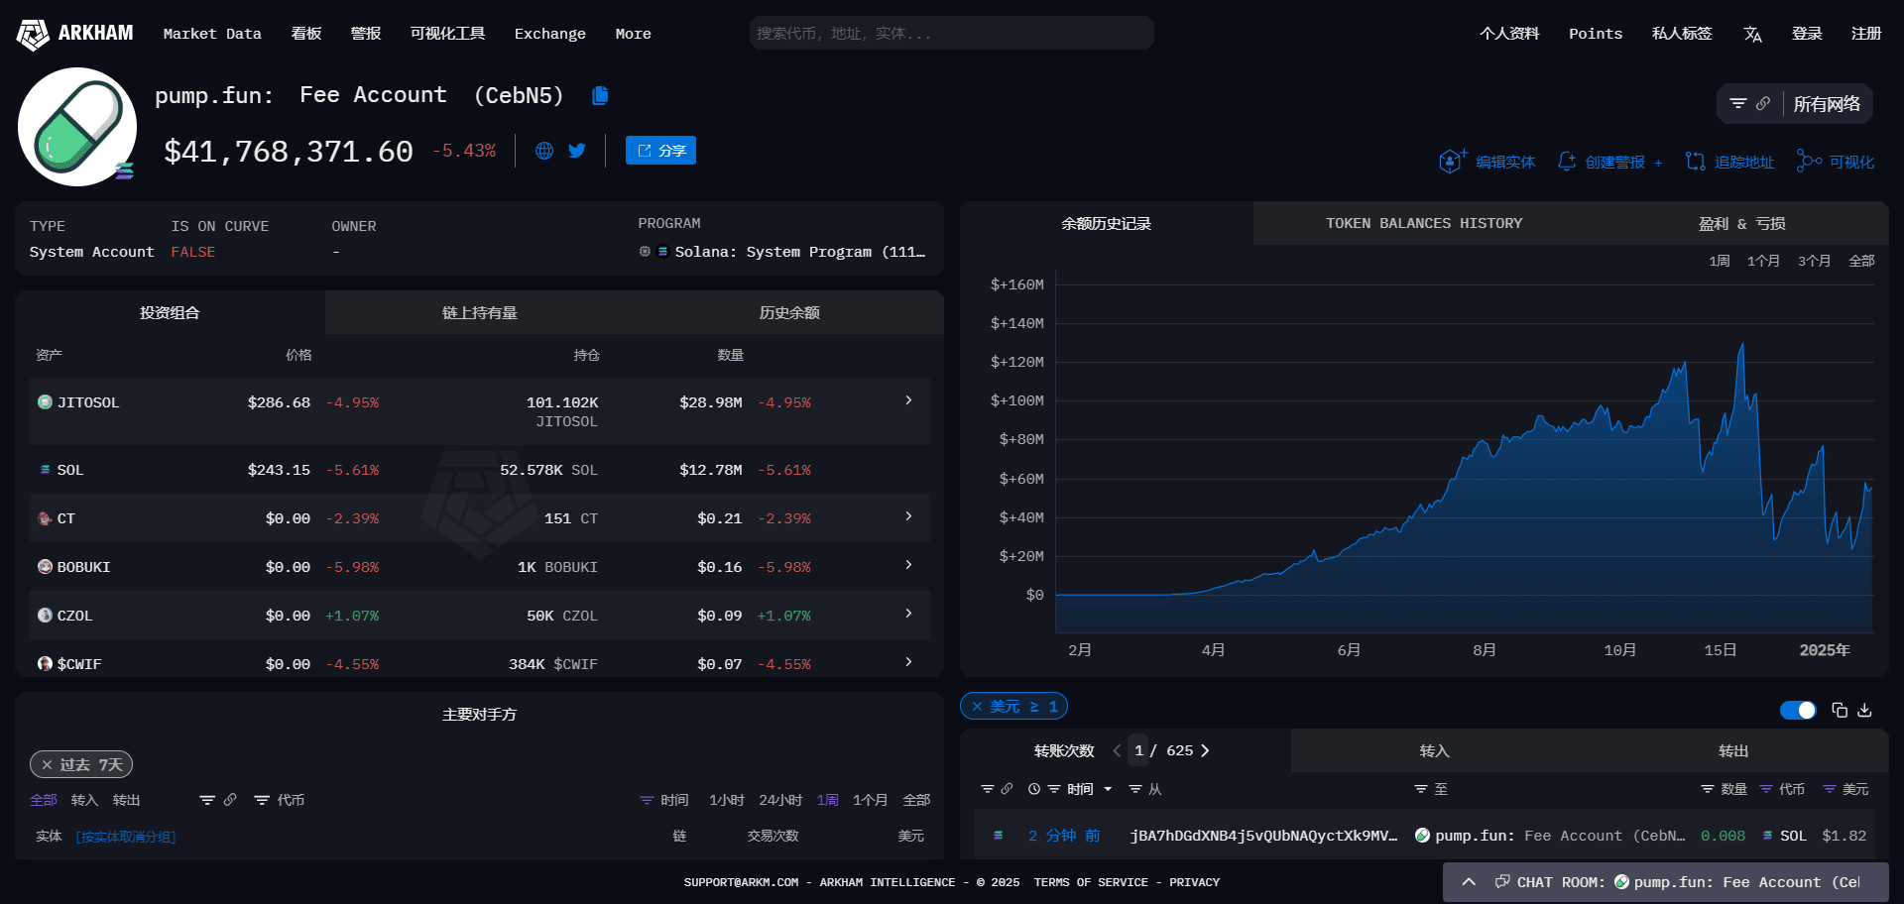Click the 追踪地址 trace address icon

1696,162
